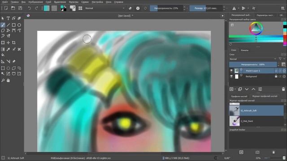Delete the selected layer with the trash icon
The height and width of the screenshot is (161, 287).
tap(283, 89)
